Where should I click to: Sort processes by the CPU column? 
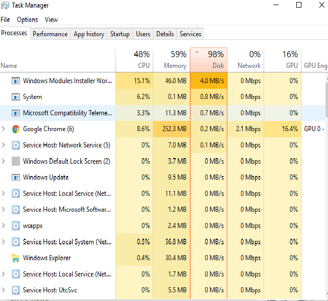pyautogui.click(x=134, y=60)
